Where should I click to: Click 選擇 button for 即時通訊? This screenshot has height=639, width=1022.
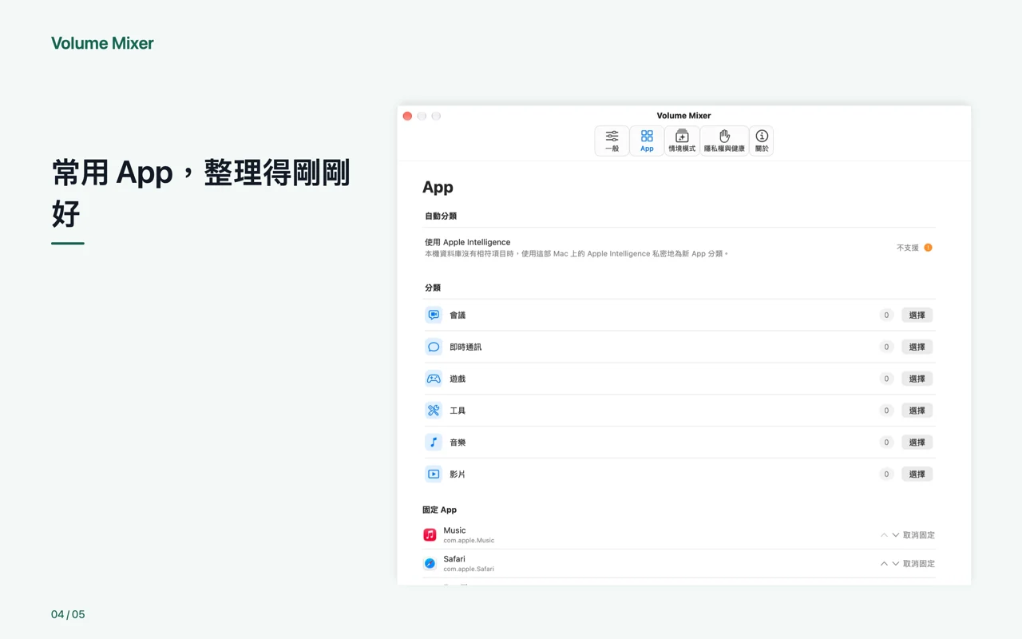pos(917,347)
